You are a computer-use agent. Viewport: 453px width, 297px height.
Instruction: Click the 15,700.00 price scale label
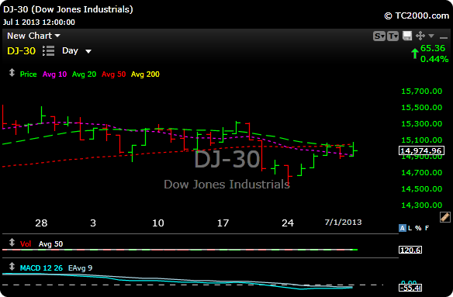point(422,92)
